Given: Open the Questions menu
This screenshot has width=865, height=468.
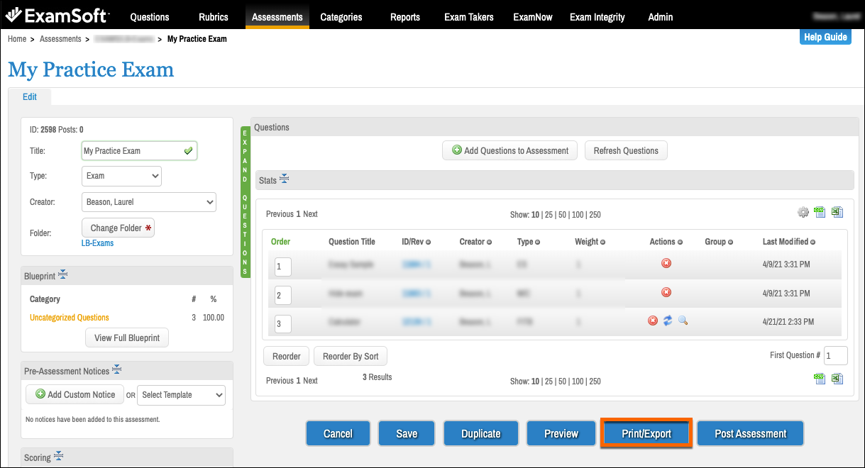Looking at the screenshot, I should pyautogui.click(x=150, y=17).
